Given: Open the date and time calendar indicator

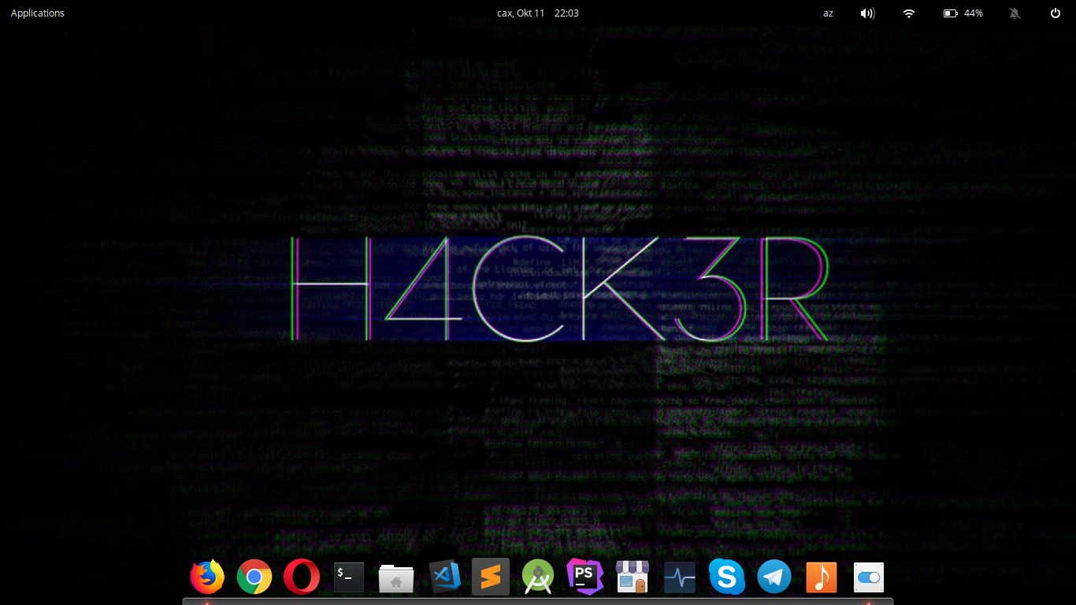Looking at the screenshot, I should (538, 13).
